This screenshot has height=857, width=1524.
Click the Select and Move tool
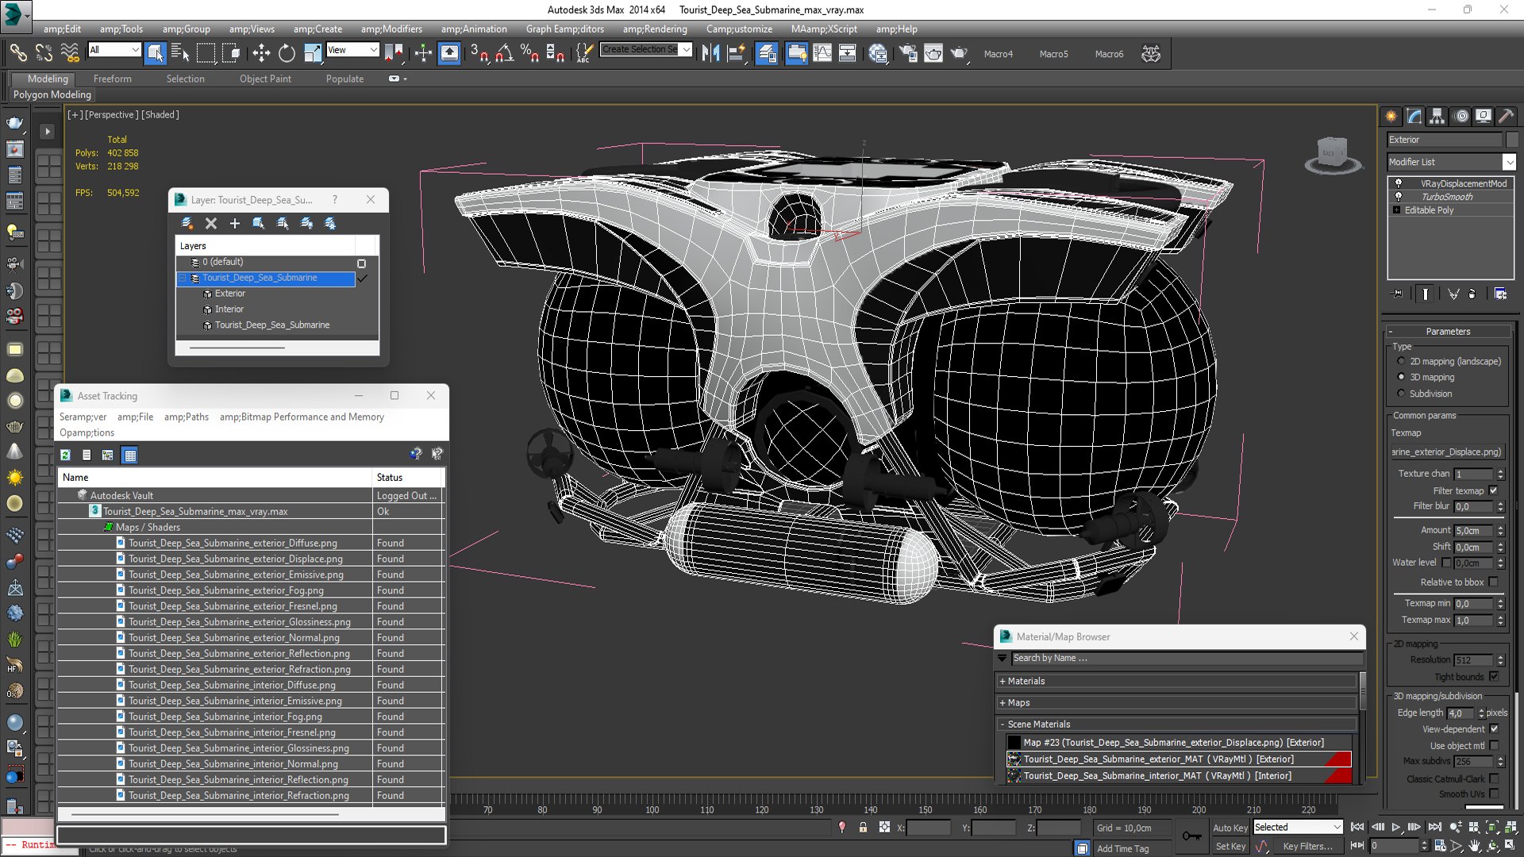[261, 53]
